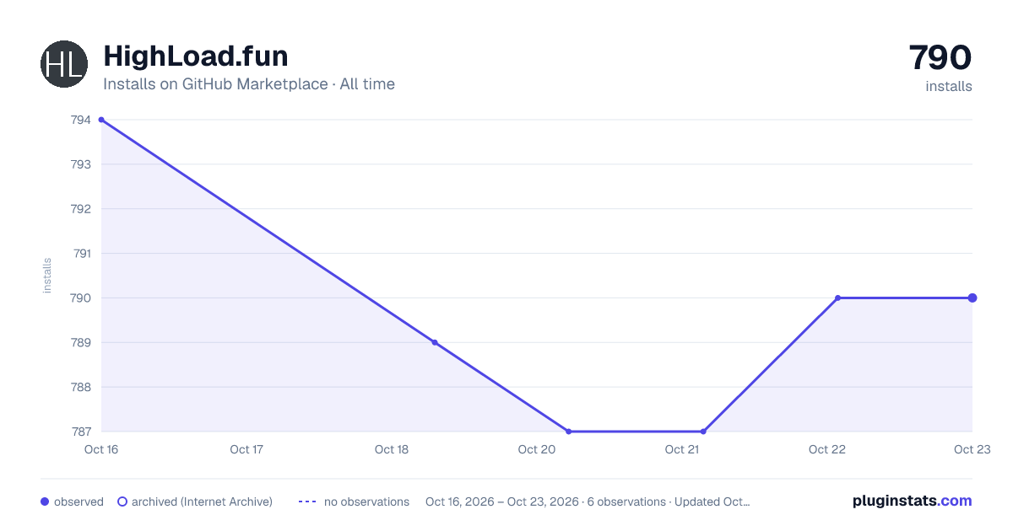Click the 794 y-axis label
The height and width of the screenshot is (531, 1013).
[81, 120]
